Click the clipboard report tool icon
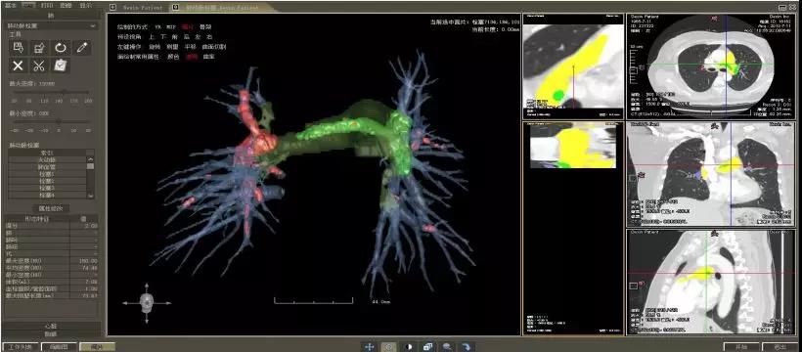Screen dimensions: 802x352 pyautogui.click(x=61, y=66)
